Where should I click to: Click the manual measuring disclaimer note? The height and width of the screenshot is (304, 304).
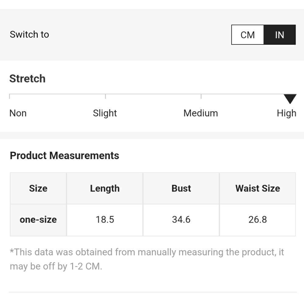tap(147, 259)
